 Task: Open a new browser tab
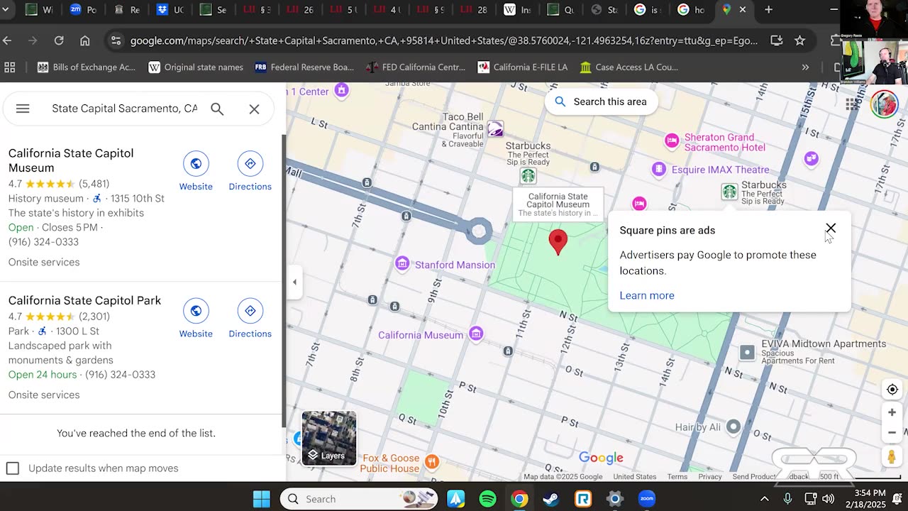(x=768, y=10)
